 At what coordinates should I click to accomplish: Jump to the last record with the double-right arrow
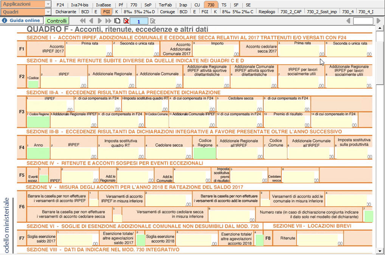pyautogui.click(x=108, y=21)
